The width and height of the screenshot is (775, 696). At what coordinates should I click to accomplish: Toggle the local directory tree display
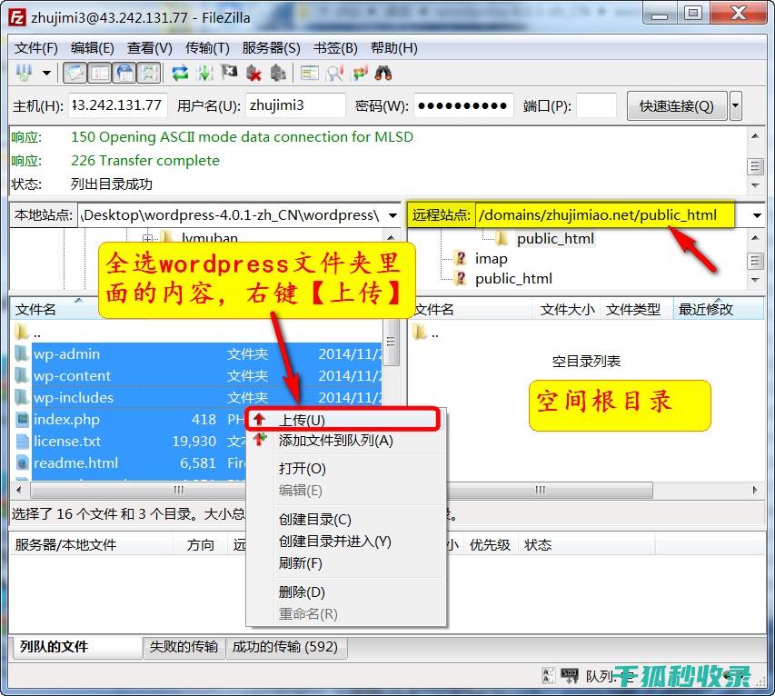[x=100, y=74]
